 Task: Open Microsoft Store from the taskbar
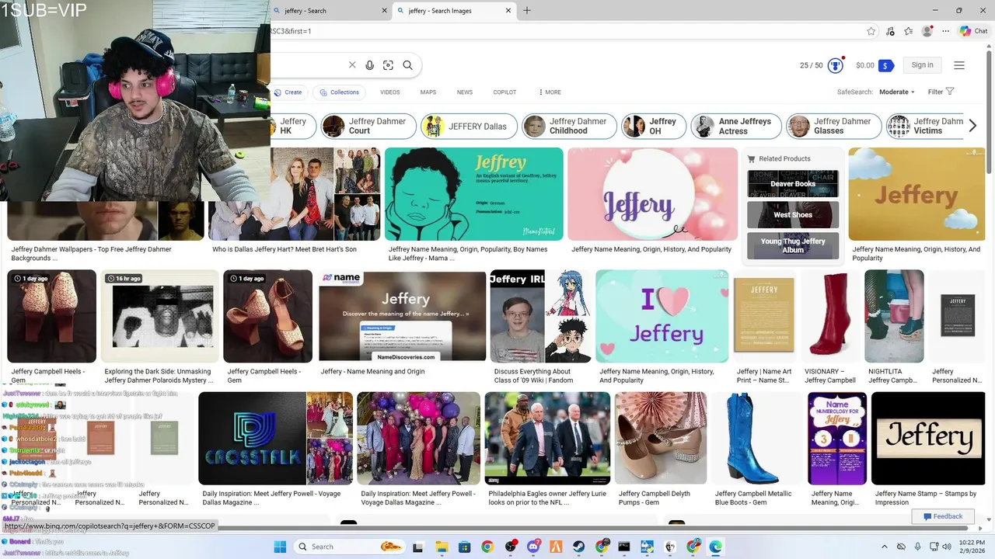point(464,547)
